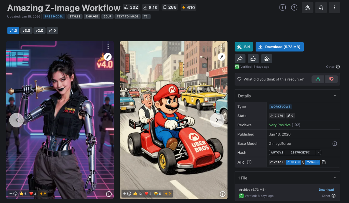Viewport: 349px width, 203px height.
Task: Click Base Model info icon beside ZImageTurbo
Action: 334,144
